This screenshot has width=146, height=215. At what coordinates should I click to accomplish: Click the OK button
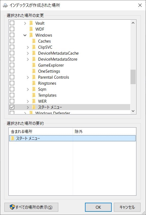(x=98, y=207)
